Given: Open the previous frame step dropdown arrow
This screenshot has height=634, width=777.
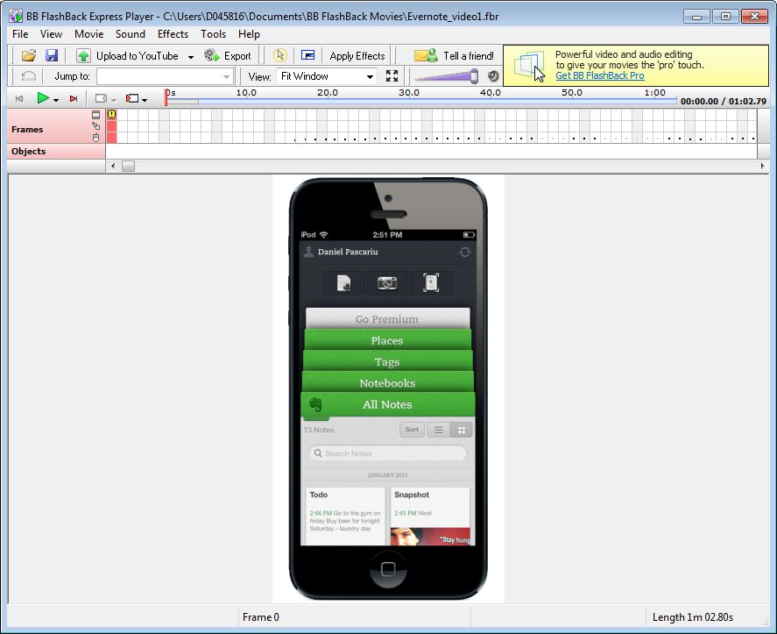Looking at the screenshot, I should coord(114,100).
